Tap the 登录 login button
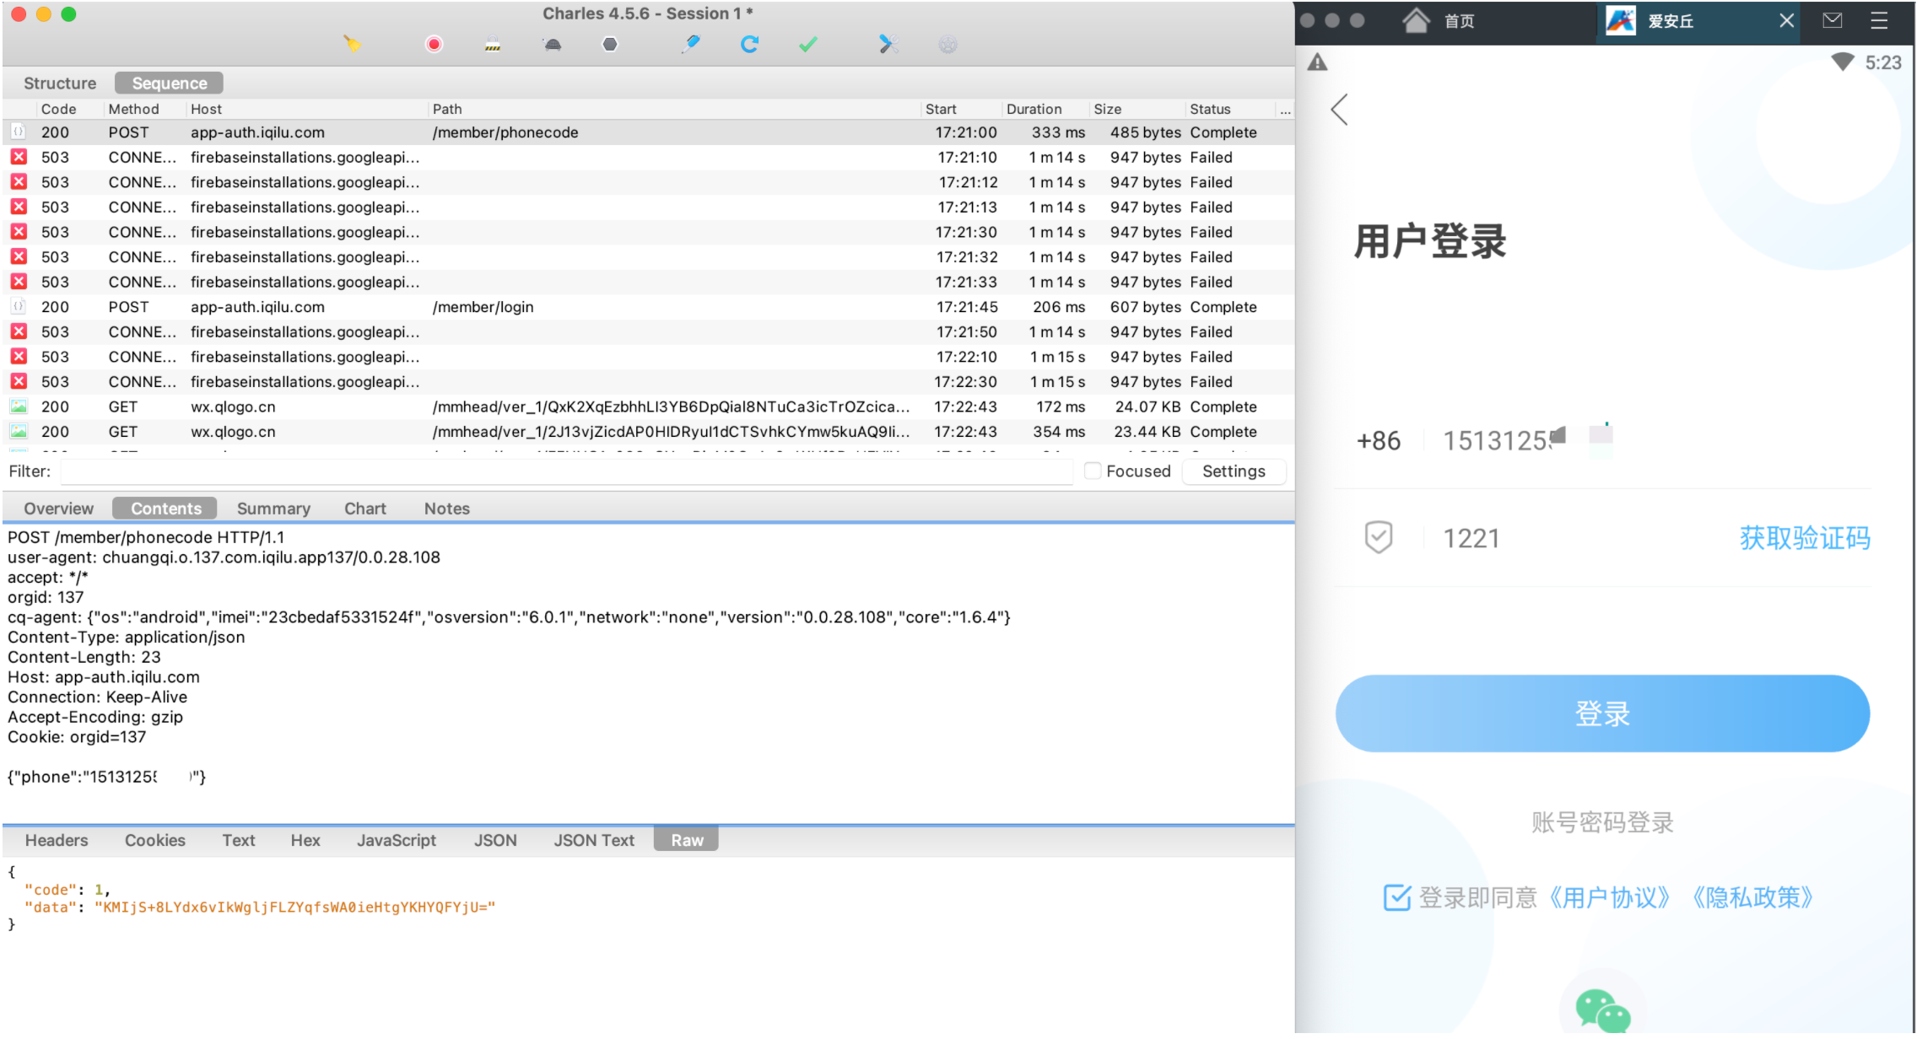This screenshot has height=1039, width=1922. (x=1601, y=713)
